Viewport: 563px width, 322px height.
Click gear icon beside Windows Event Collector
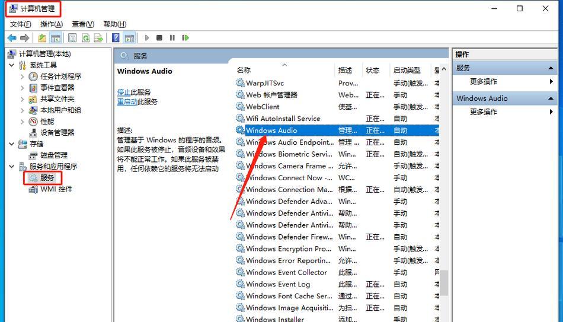240,272
